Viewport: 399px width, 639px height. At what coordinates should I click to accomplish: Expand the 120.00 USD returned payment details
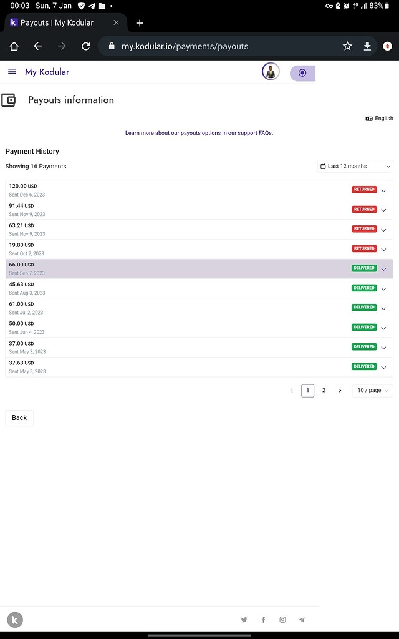[x=383, y=190]
